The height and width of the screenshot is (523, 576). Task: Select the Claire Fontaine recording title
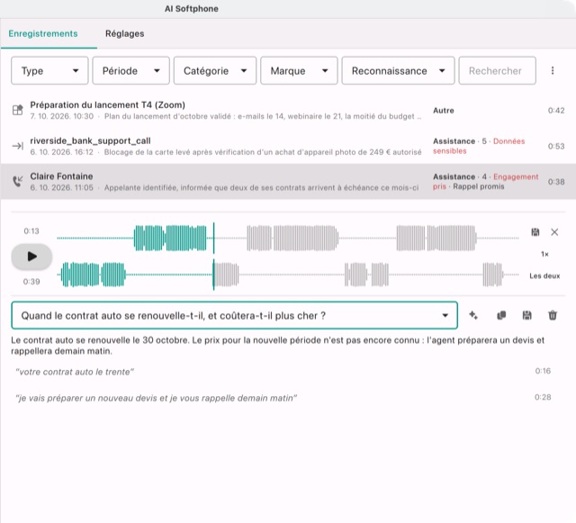point(61,176)
